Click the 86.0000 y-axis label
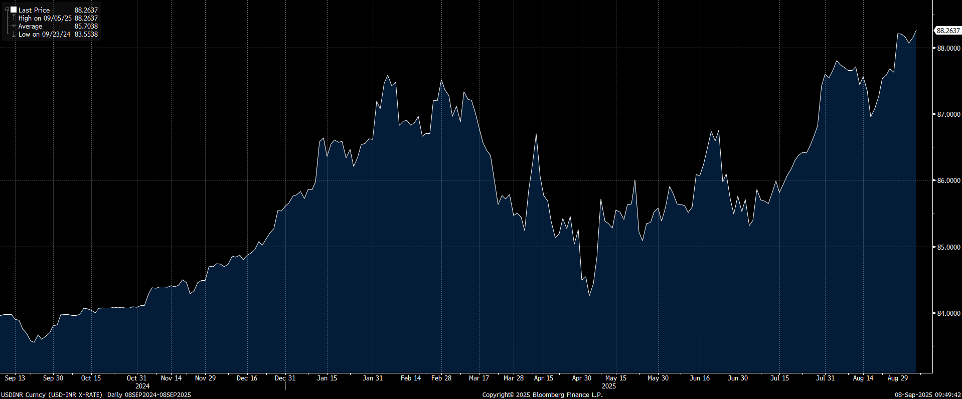 [948, 180]
